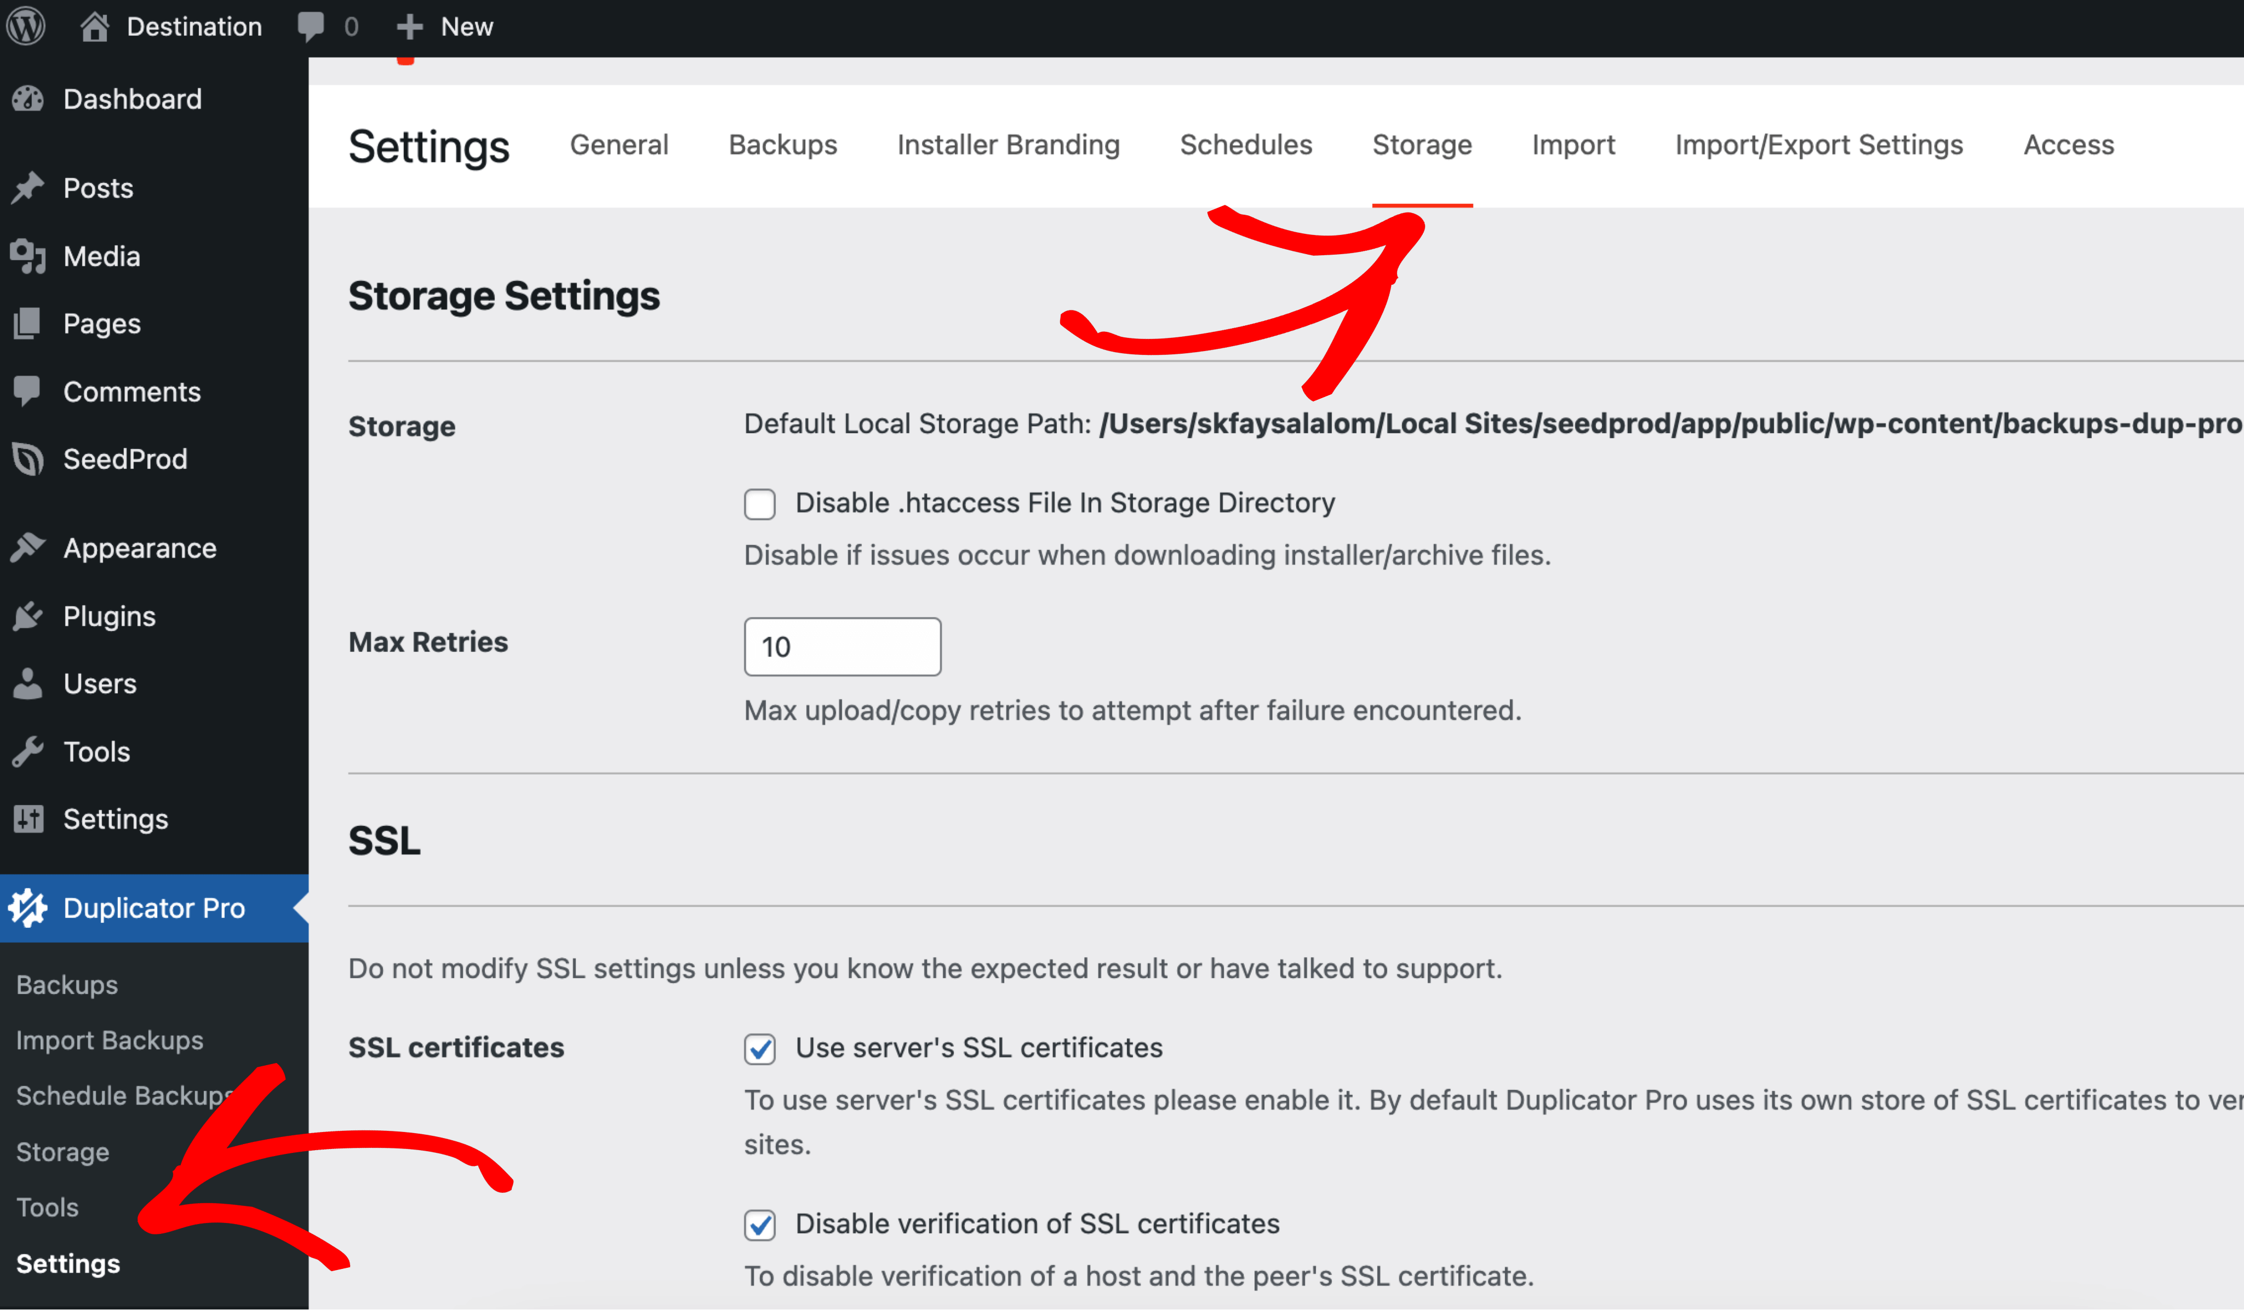Toggle Disable .htaccess File In Storage Directory
2244x1310 pixels.
tap(759, 504)
